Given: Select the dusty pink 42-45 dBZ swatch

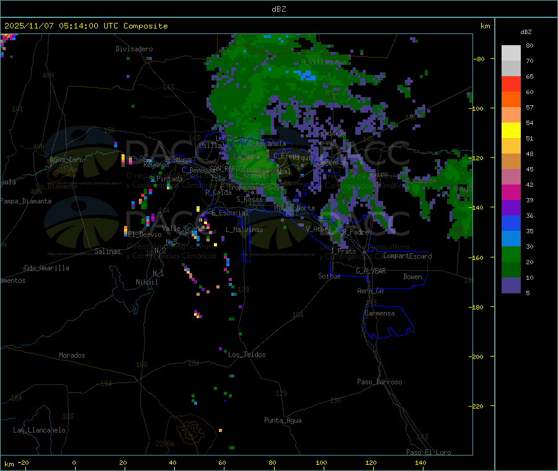Looking at the screenshot, I should click(x=511, y=176).
